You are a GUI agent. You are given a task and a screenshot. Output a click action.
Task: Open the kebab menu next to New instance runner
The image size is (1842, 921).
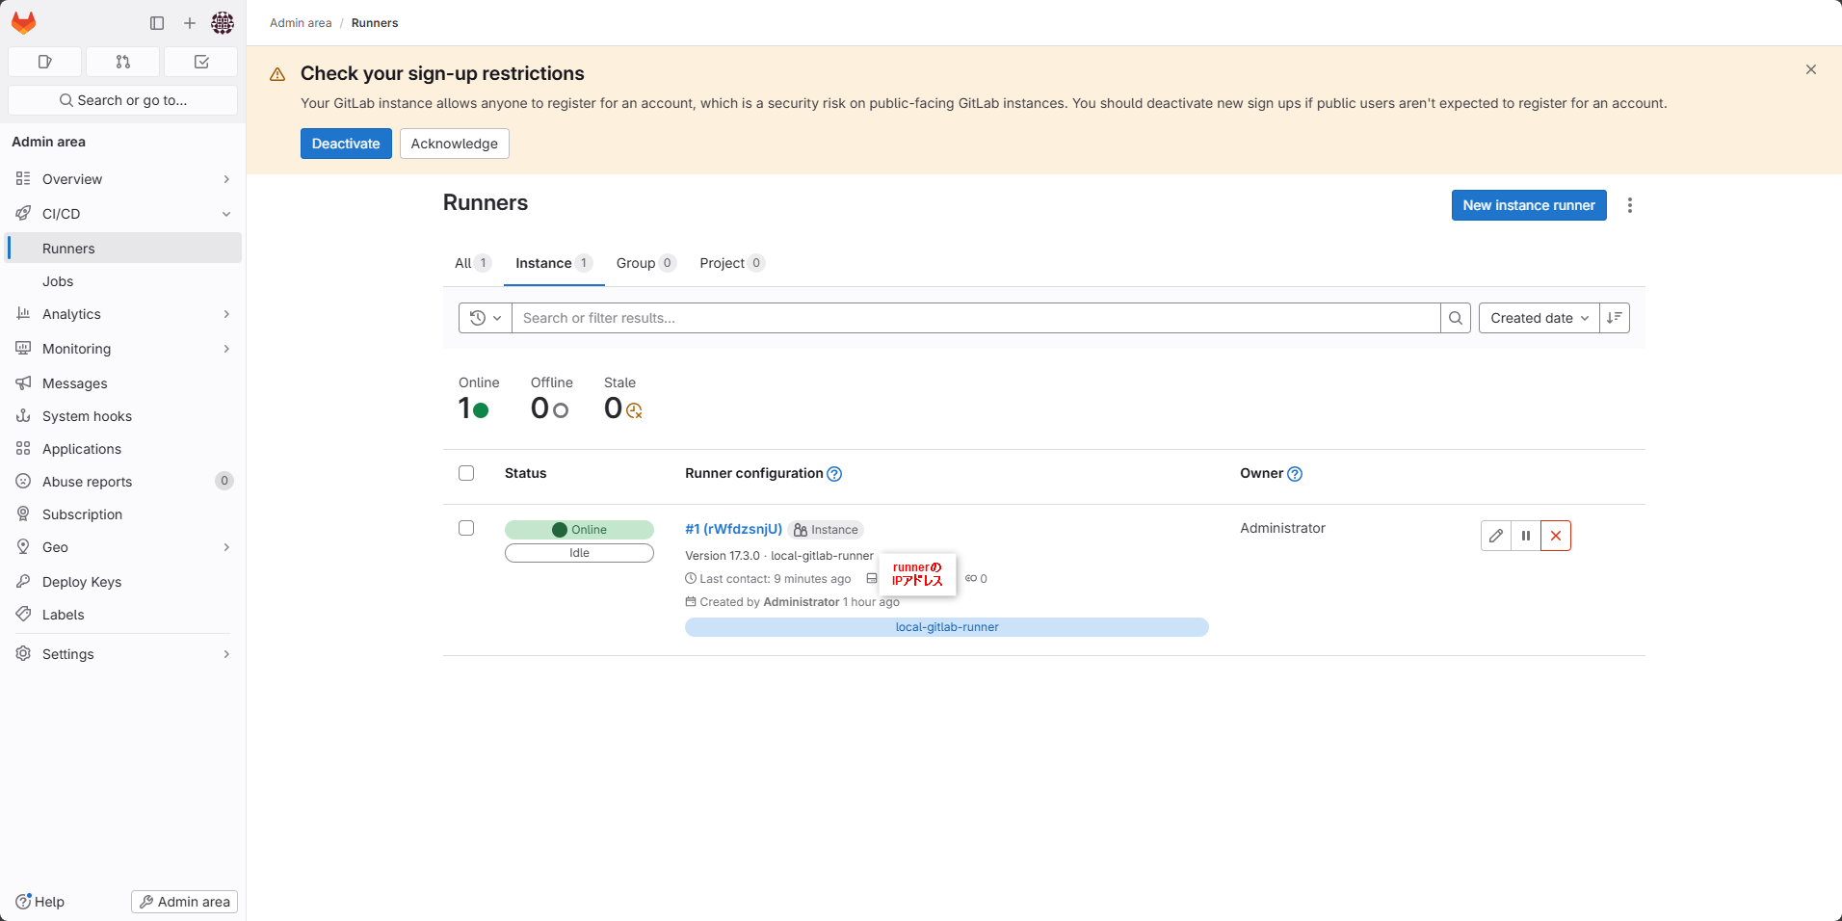pyautogui.click(x=1629, y=205)
